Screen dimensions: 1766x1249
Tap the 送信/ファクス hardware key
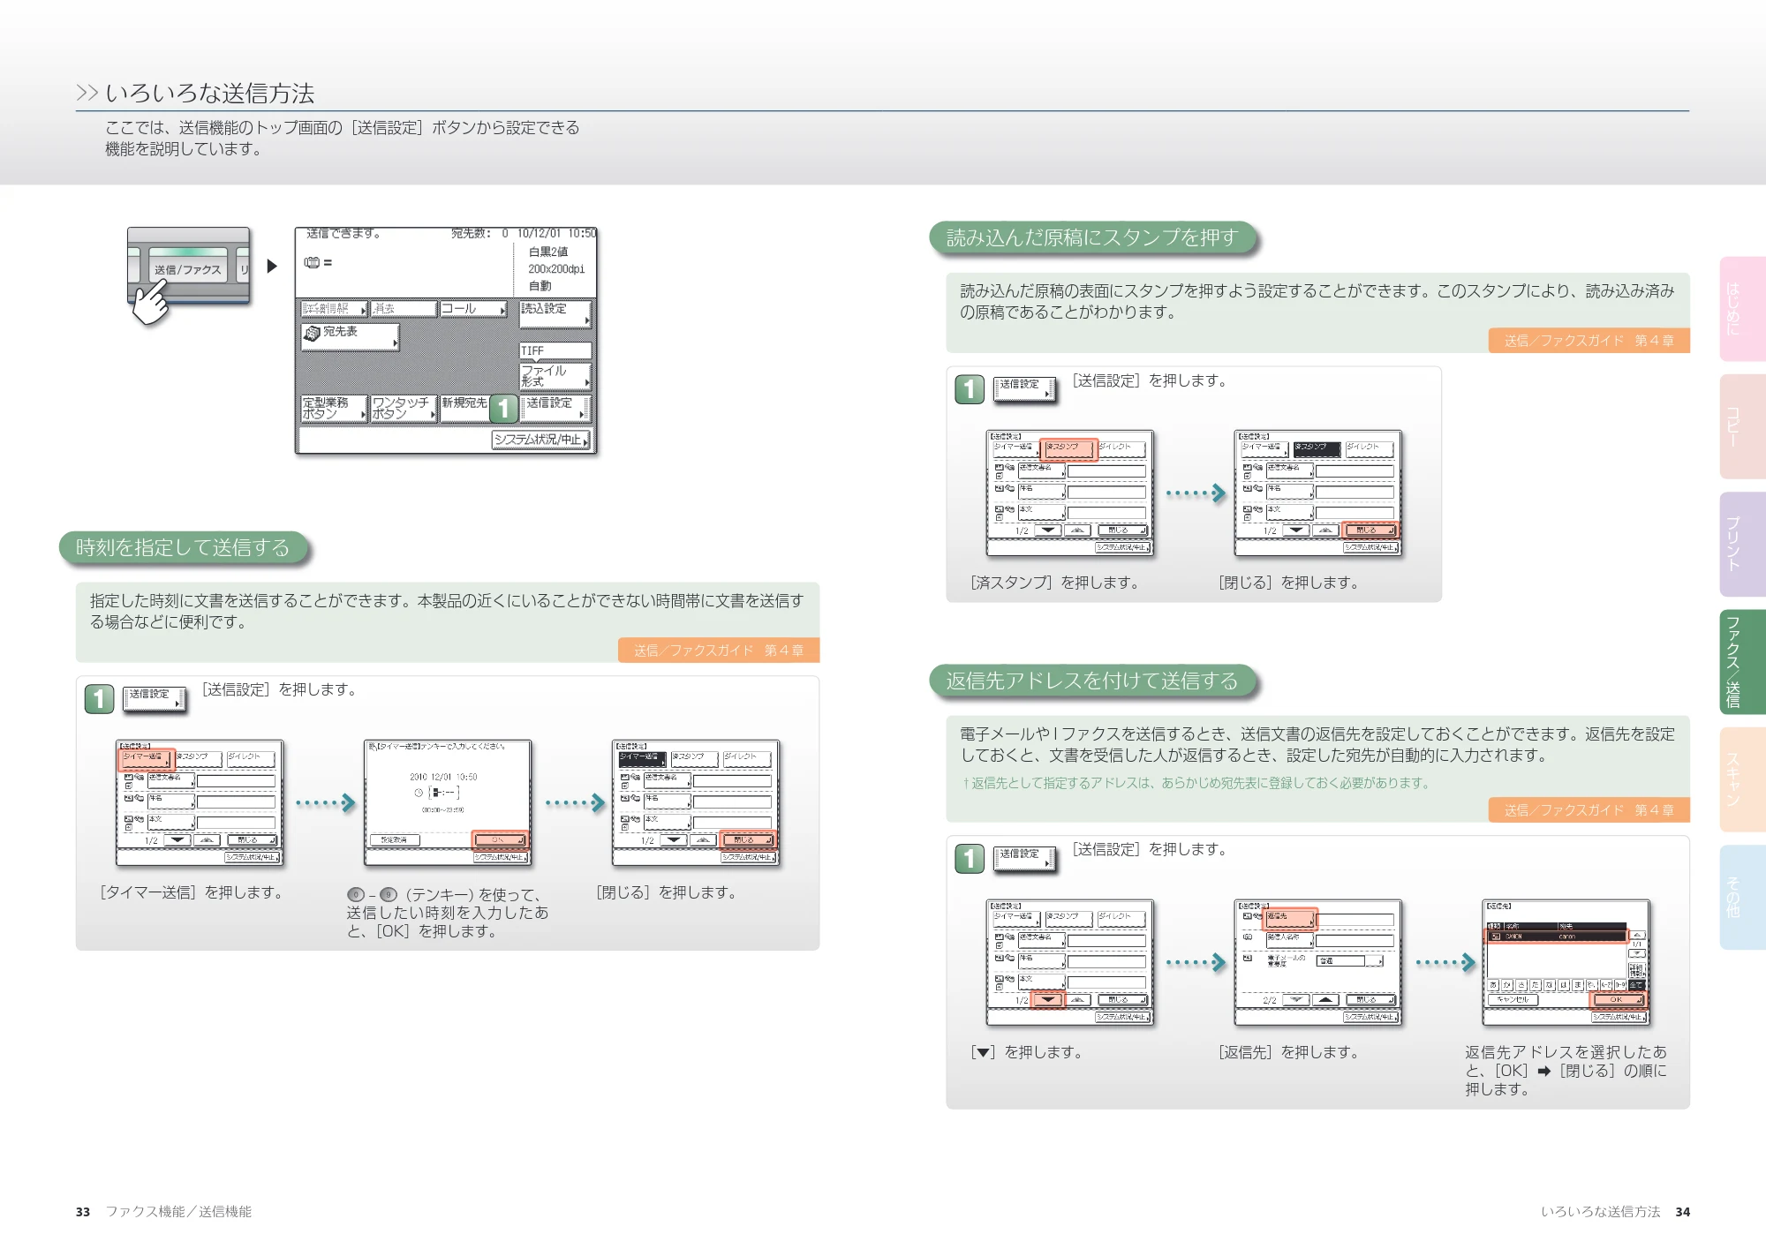[188, 268]
